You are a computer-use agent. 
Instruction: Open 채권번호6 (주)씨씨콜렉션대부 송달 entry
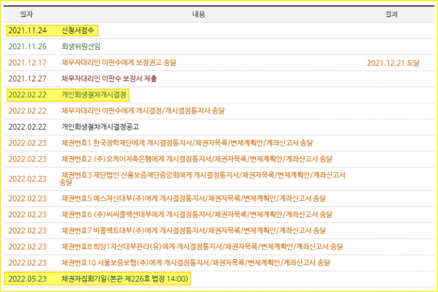pyautogui.click(x=197, y=214)
